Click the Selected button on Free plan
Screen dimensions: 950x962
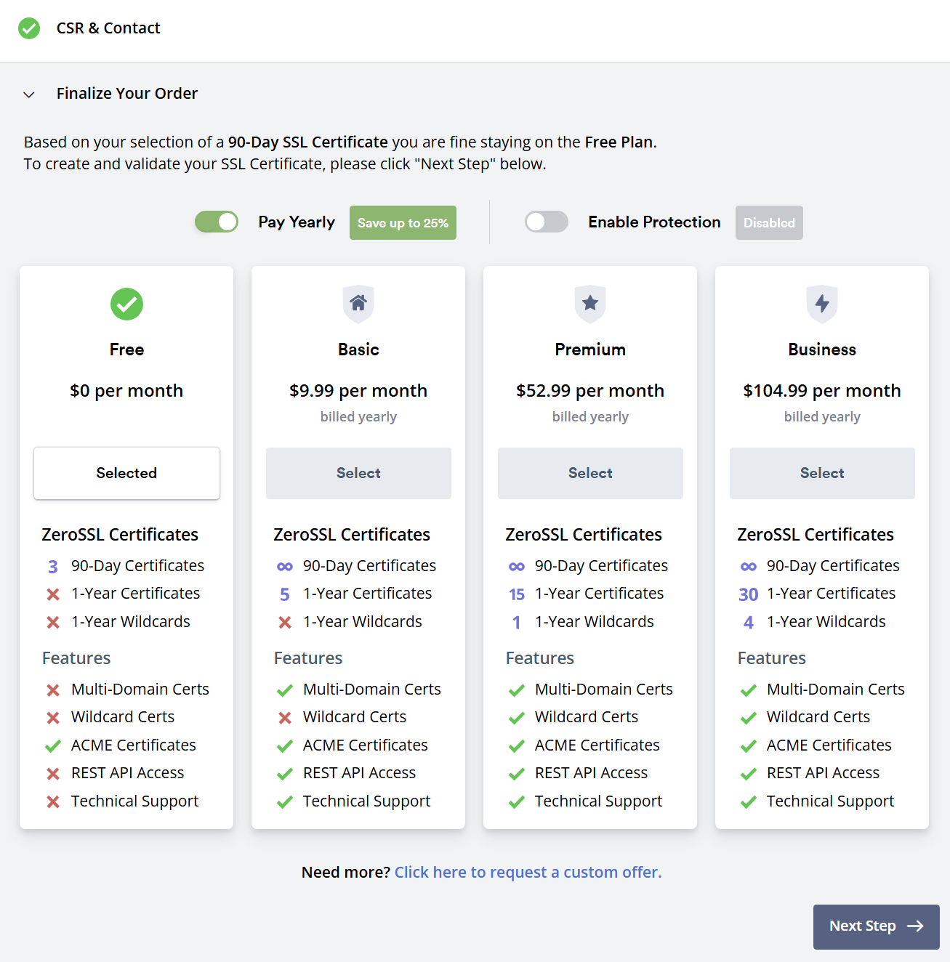(x=126, y=473)
